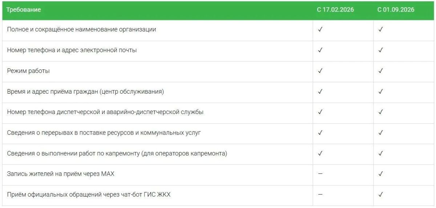Click 01.09.2026 checkmark for phone and email row
The image size is (436, 208).
[380, 50]
